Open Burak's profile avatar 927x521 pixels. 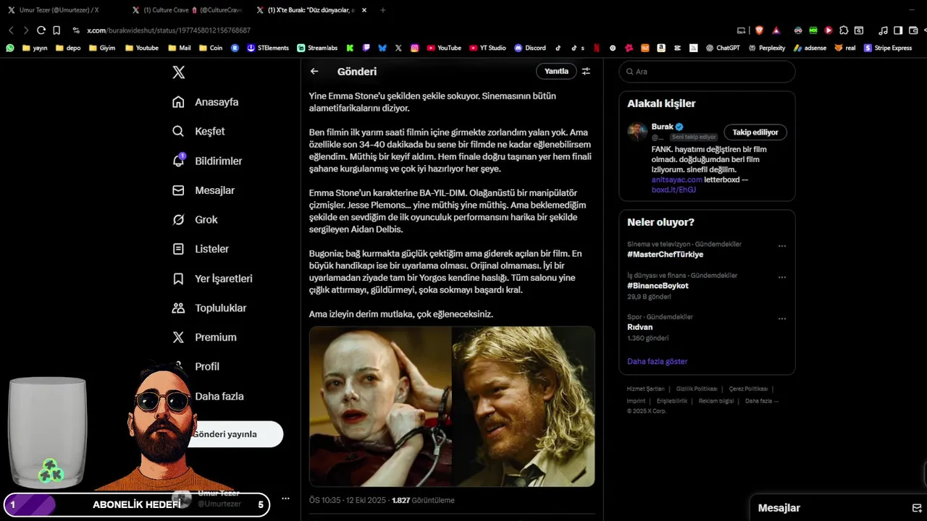coord(637,132)
